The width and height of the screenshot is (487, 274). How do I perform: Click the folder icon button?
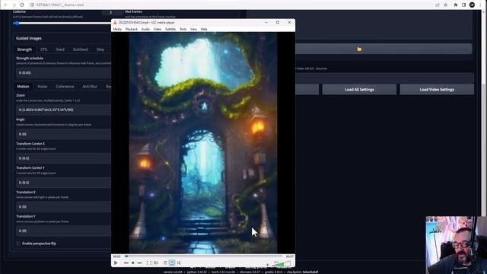click(384, 49)
